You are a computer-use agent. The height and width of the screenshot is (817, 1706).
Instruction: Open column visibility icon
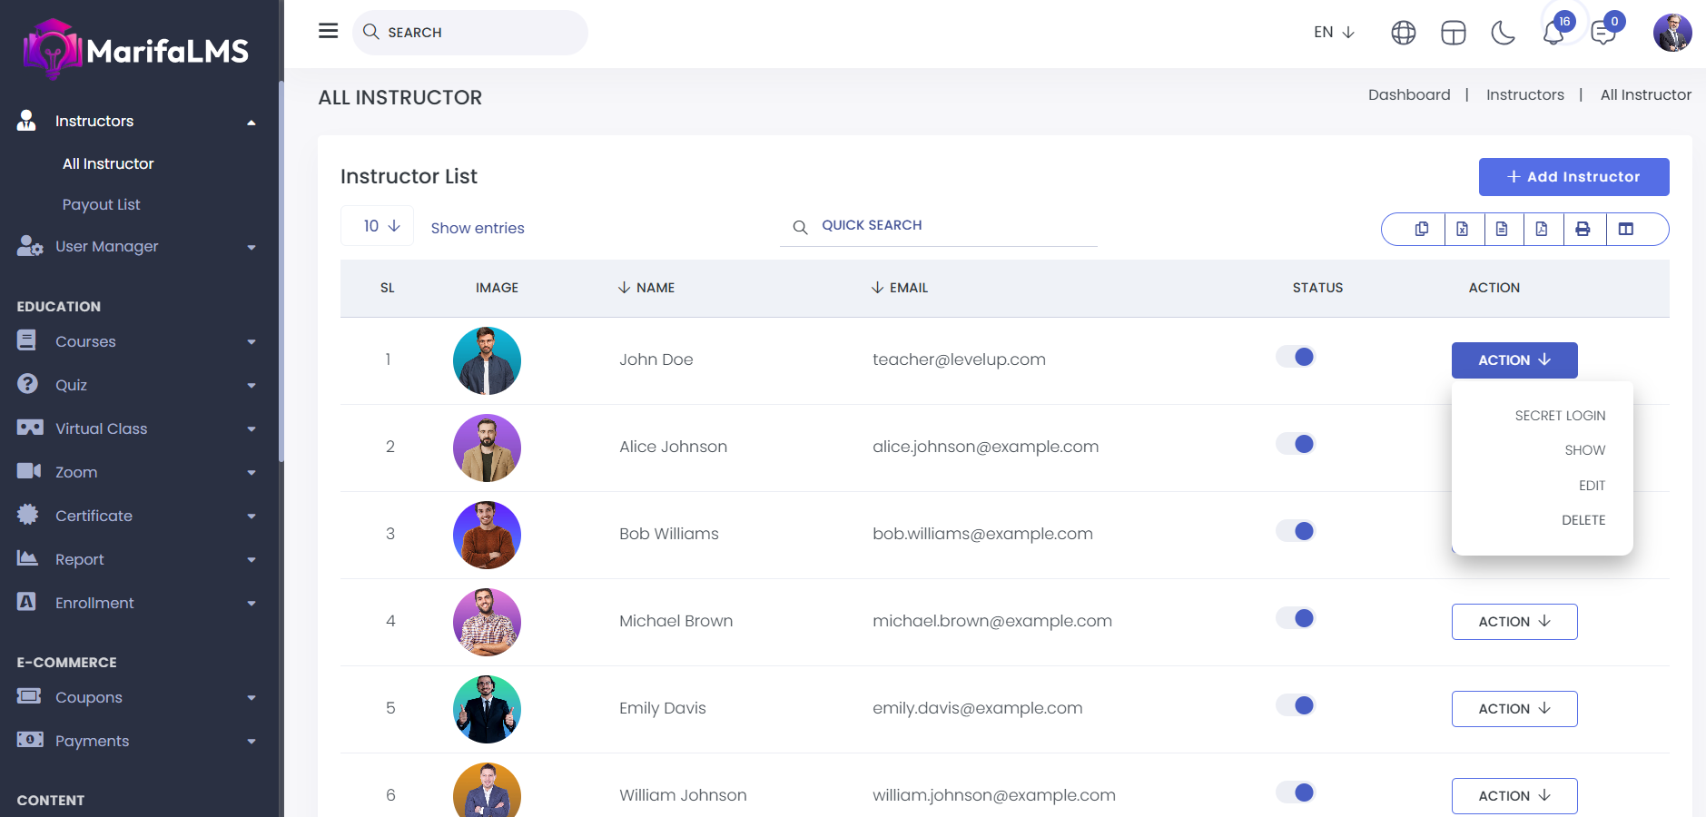click(x=1625, y=230)
